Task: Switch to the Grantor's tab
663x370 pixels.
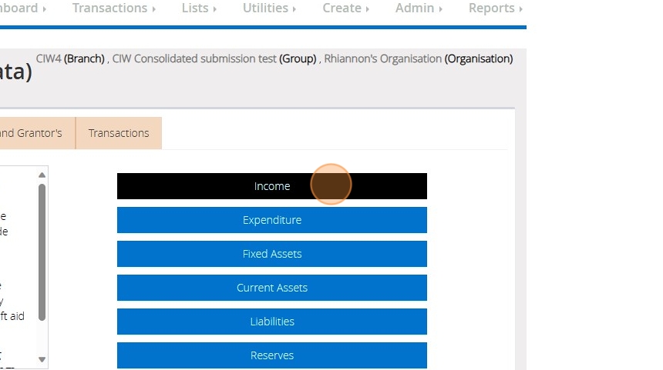Action: (x=37, y=133)
